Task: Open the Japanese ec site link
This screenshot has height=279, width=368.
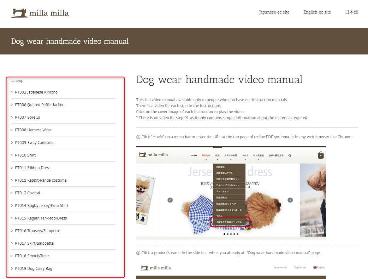Action: (274, 12)
